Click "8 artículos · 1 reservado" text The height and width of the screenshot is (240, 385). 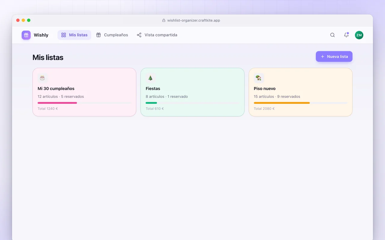[x=167, y=97]
